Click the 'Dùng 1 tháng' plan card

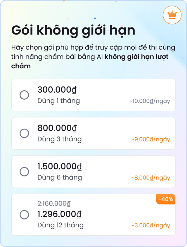click(93, 95)
